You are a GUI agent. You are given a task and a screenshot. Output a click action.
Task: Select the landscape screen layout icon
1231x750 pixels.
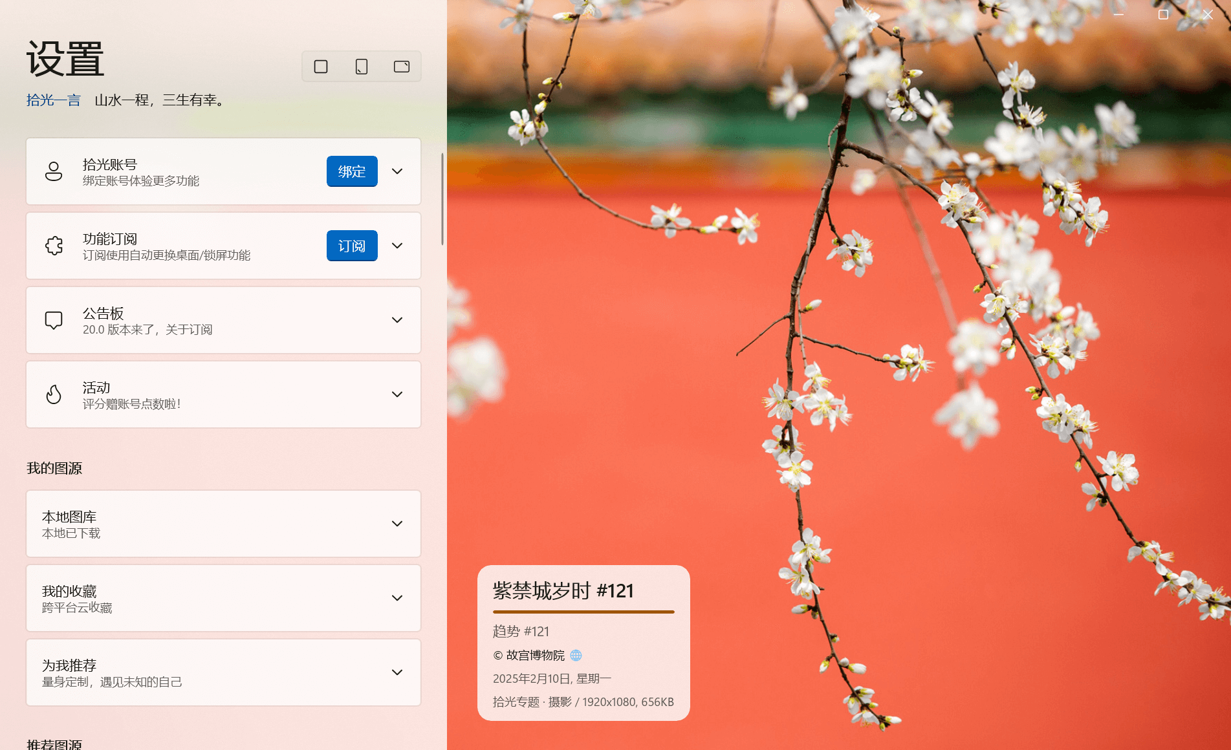click(402, 67)
